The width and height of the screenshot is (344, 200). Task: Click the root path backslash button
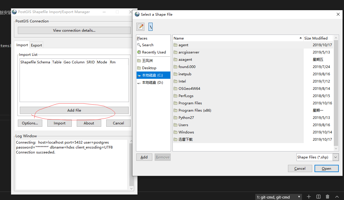click(151, 27)
